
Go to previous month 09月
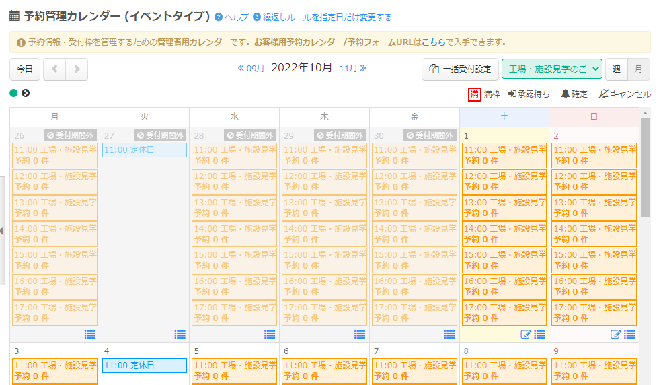(x=251, y=68)
